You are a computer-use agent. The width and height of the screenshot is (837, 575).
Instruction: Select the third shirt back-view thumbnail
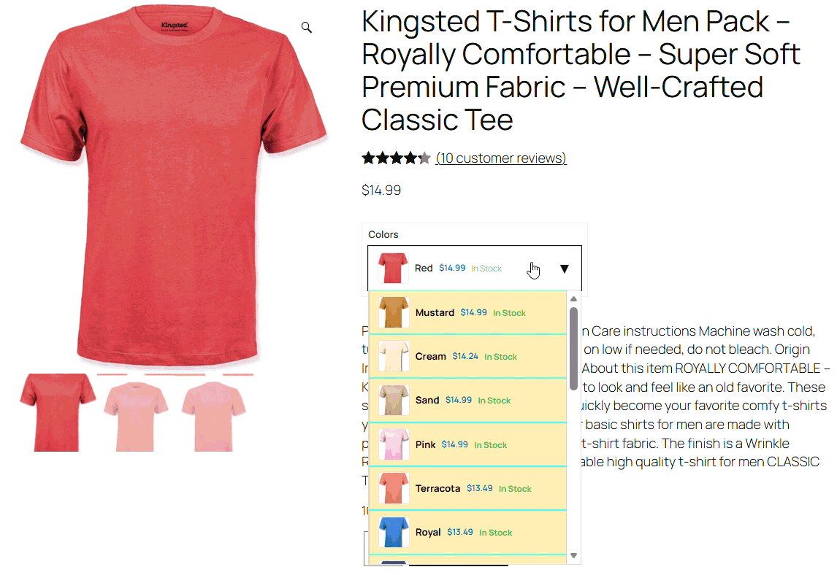(213, 417)
